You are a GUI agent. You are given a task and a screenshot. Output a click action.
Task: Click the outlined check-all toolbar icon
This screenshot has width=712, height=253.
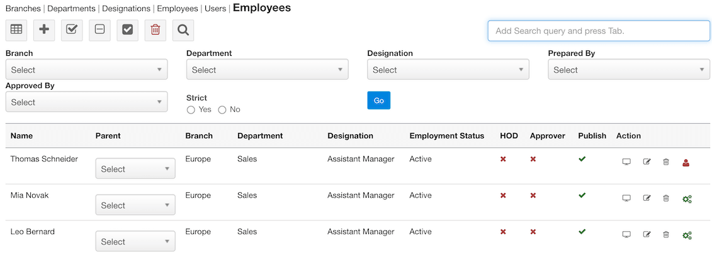coord(72,30)
